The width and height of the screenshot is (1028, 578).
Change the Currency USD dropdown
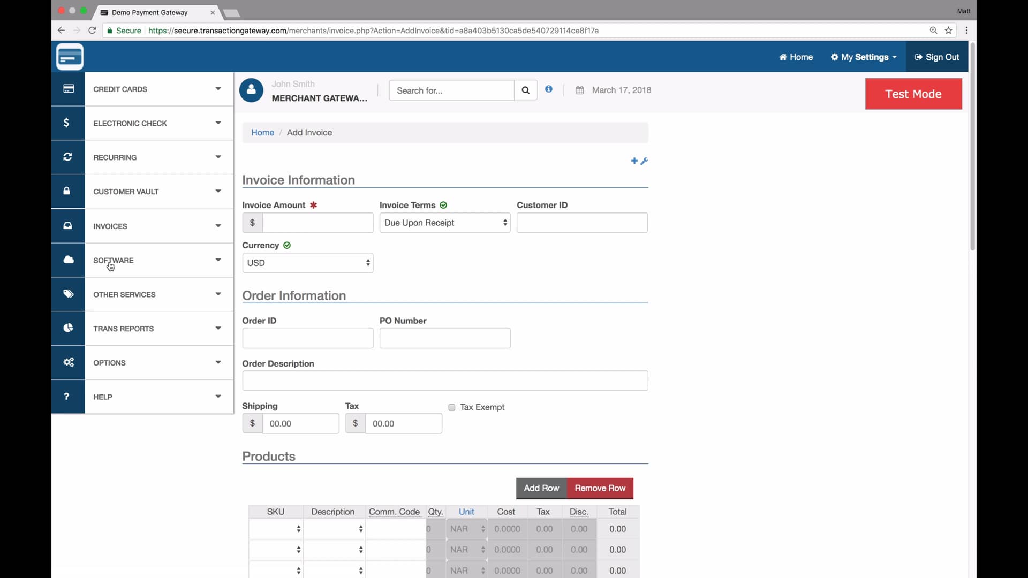308,263
